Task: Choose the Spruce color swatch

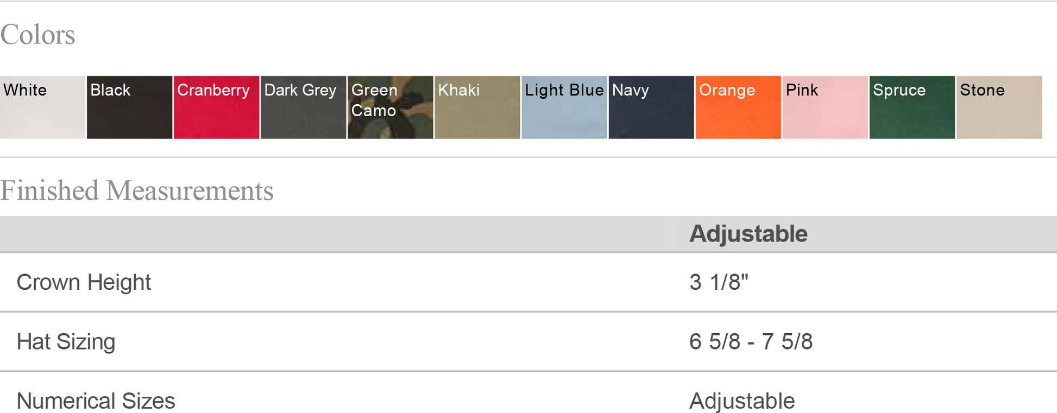Action: [x=911, y=107]
